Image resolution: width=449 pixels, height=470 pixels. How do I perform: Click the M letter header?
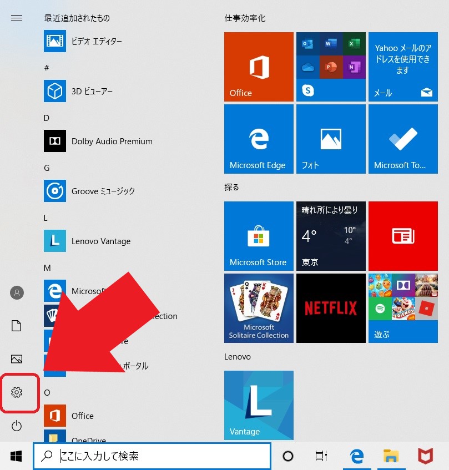47,267
